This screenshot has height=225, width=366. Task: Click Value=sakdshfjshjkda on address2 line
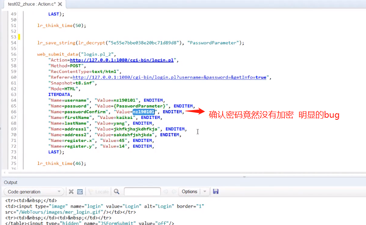(x=124, y=135)
